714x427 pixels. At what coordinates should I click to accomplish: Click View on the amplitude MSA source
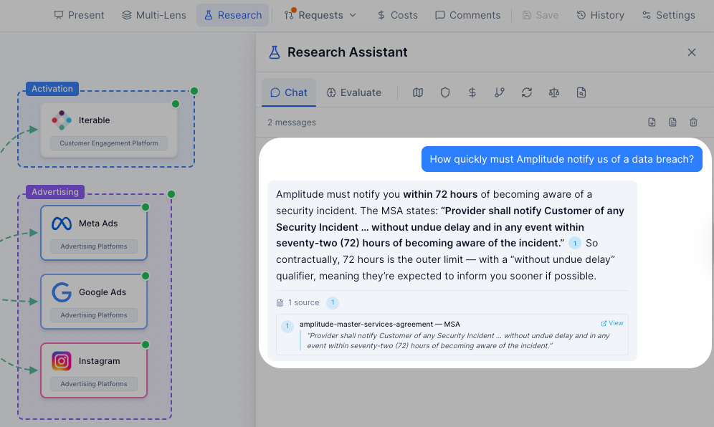point(611,322)
